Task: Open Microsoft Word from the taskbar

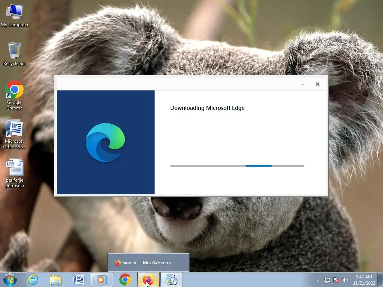Action: point(79,280)
